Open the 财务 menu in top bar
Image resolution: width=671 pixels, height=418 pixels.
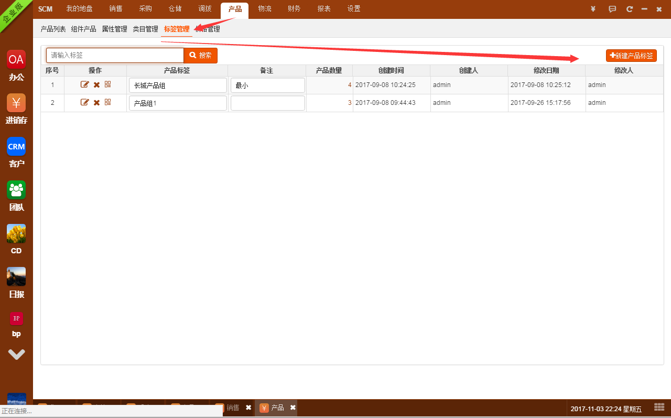(294, 9)
